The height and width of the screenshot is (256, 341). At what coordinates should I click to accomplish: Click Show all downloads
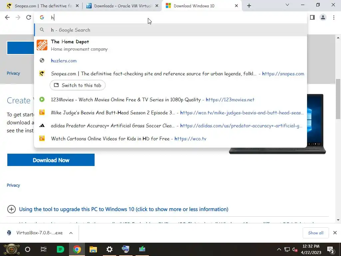(x=316, y=233)
